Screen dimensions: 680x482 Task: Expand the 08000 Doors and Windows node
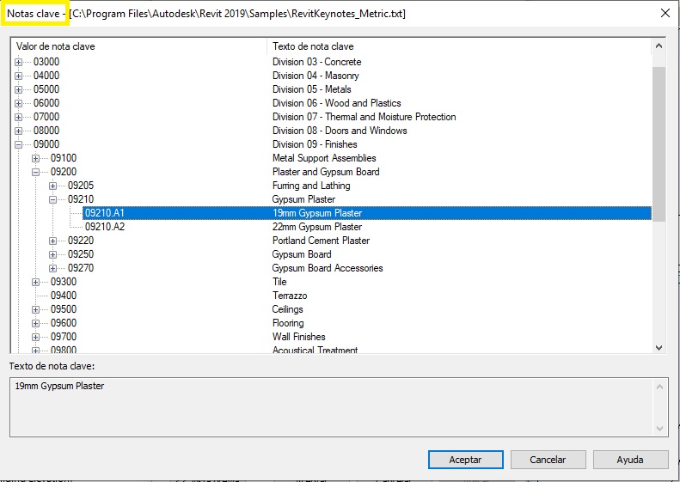pos(19,131)
